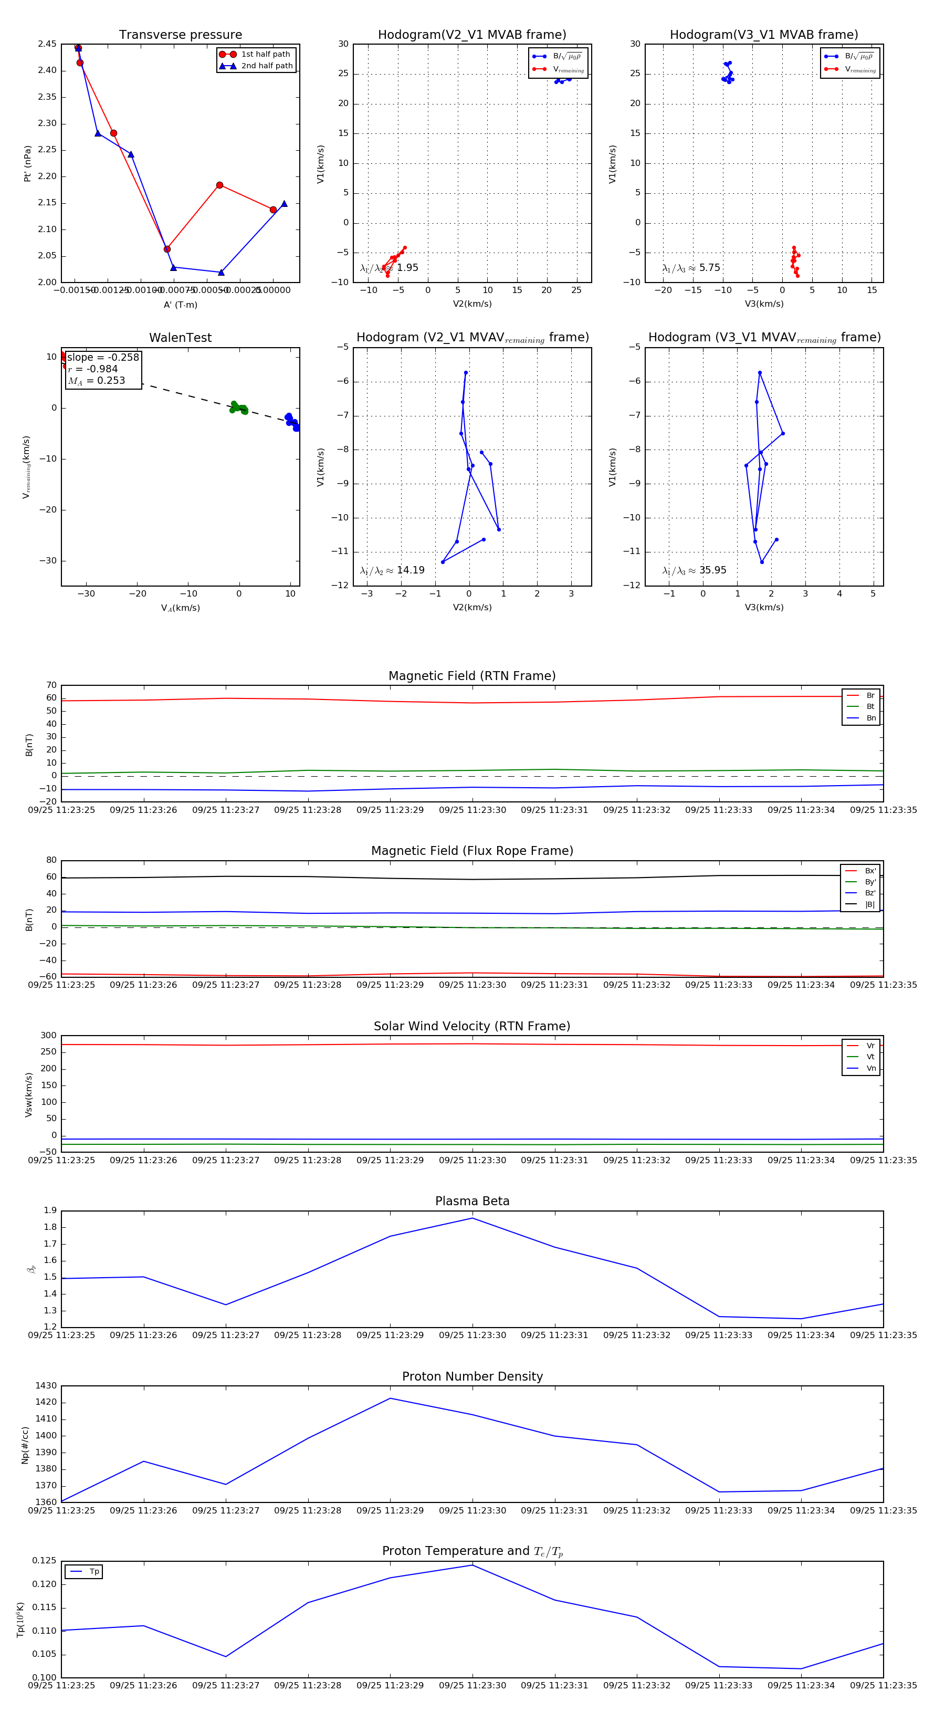Click the eigenvalue ratio label reading 14.19
The image size is (945, 1733).
[x=392, y=570]
